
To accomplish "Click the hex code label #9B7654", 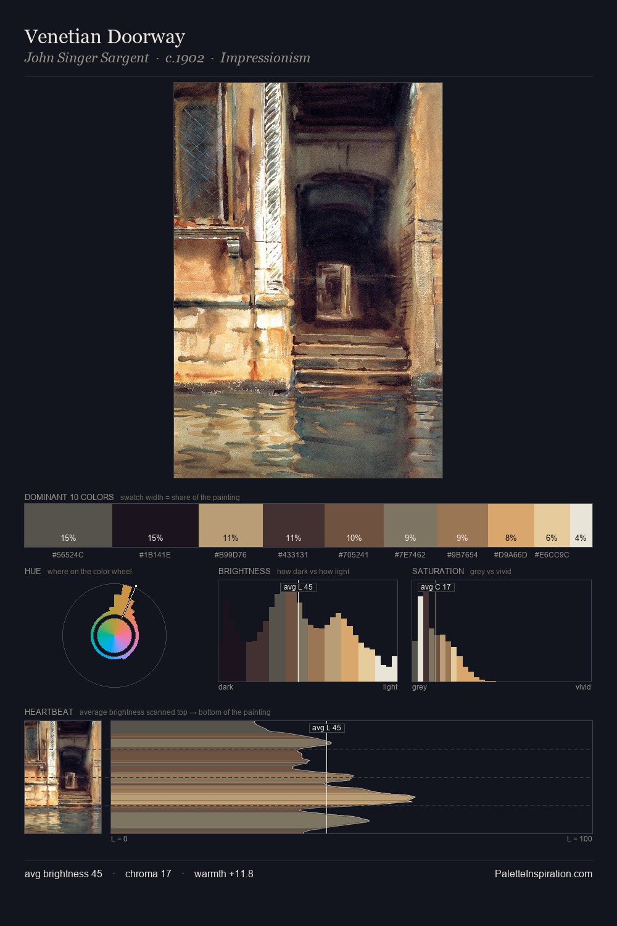I will tap(462, 554).
